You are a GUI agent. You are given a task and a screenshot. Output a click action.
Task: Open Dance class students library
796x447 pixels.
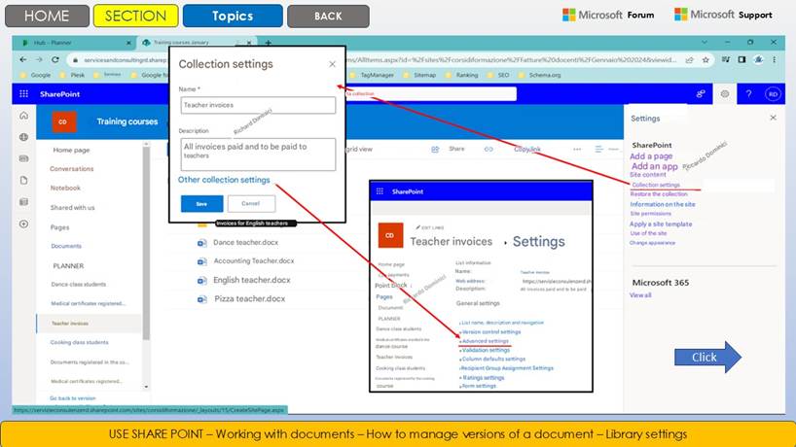click(79, 285)
